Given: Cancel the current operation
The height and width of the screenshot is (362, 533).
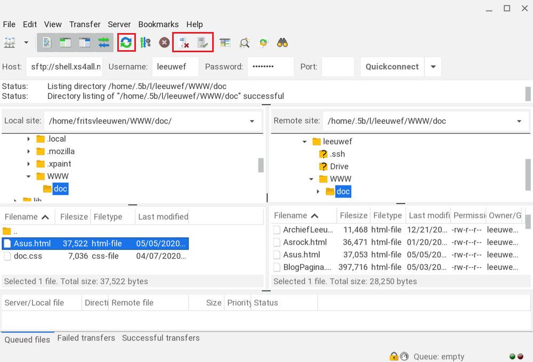Looking at the screenshot, I should point(164,43).
